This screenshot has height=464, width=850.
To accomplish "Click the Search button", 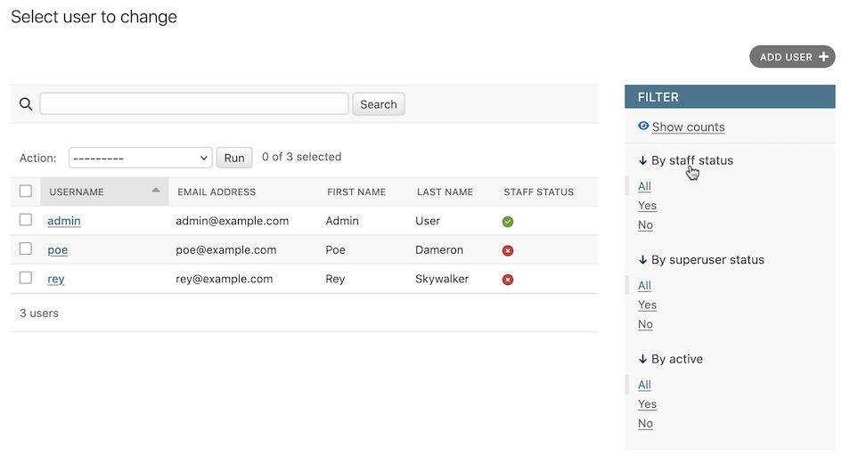I will (x=379, y=104).
